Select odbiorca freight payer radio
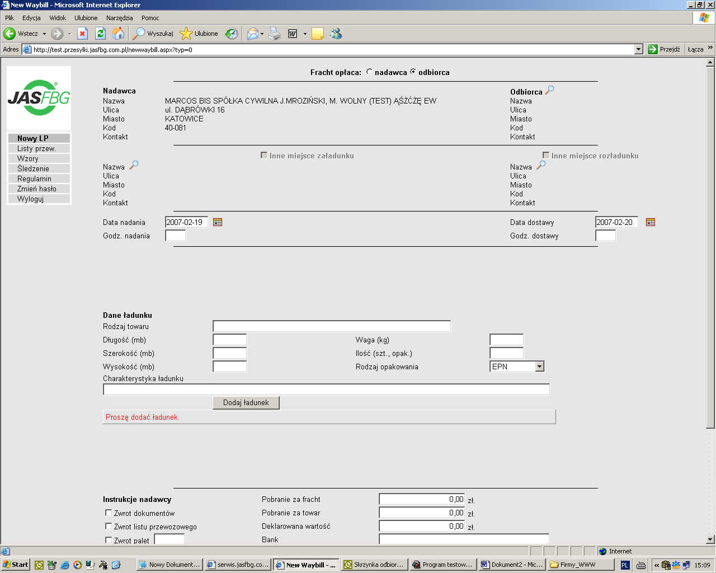 [413, 72]
